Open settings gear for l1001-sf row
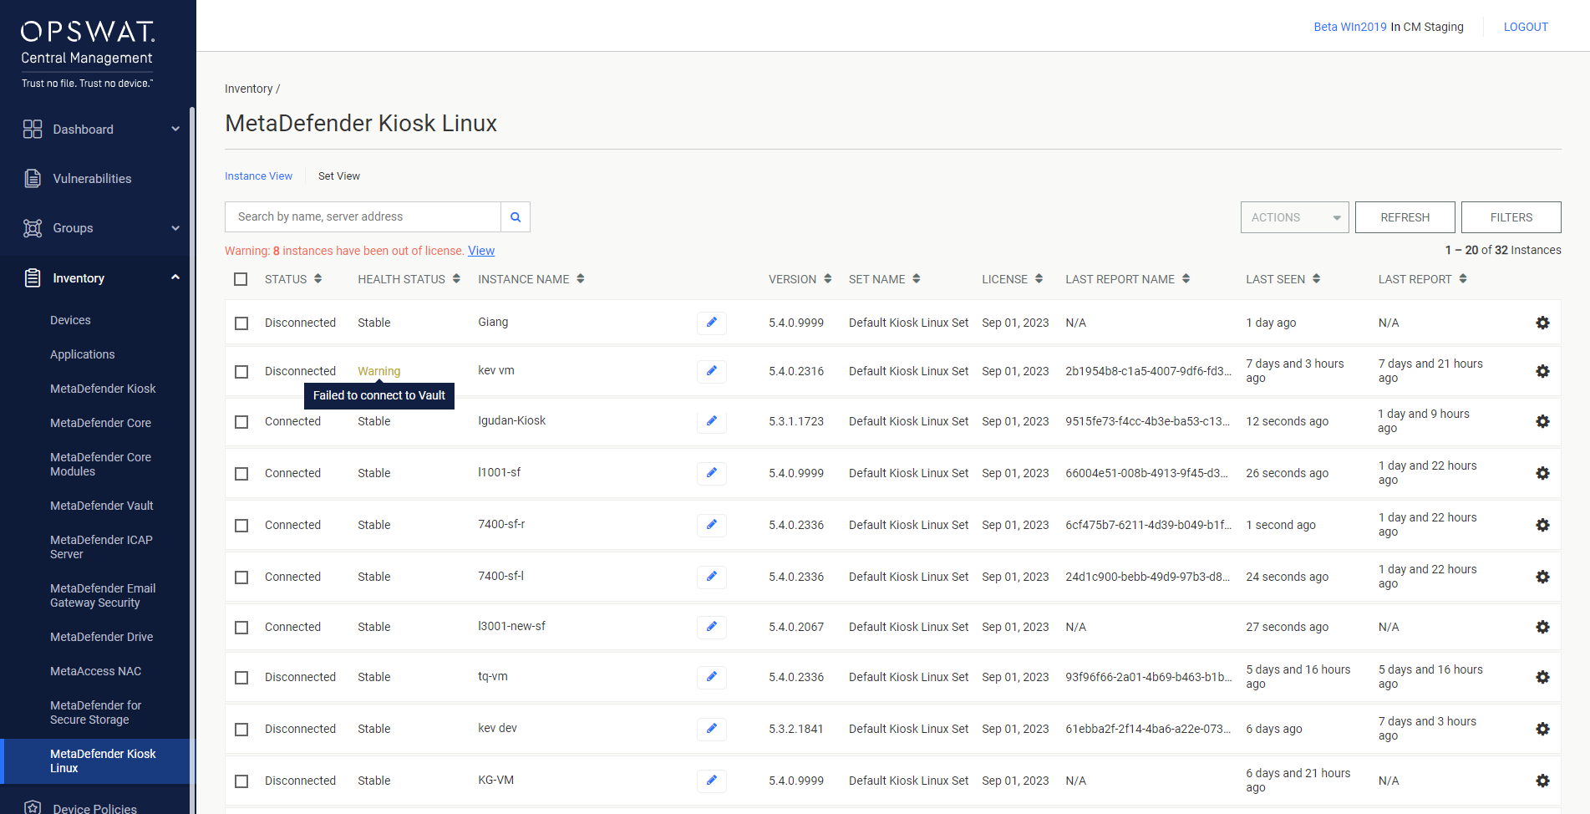The image size is (1590, 814). click(x=1543, y=473)
